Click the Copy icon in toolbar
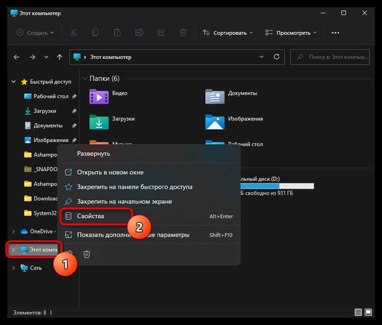The height and width of the screenshot is (325, 382). [x=95, y=33]
